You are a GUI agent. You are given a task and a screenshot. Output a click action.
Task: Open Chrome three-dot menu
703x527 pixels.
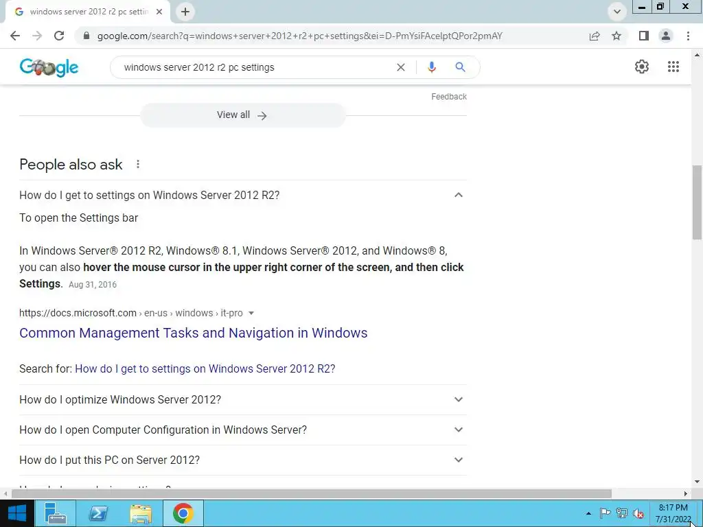(688, 36)
